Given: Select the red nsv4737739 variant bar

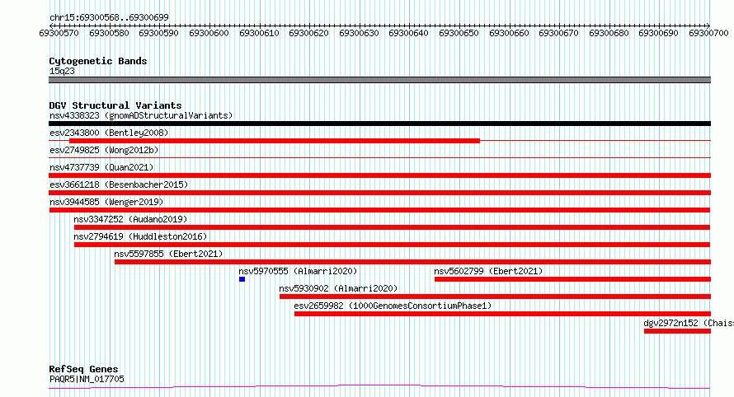Looking at the screenshot, I should click(x=379, y=175).
